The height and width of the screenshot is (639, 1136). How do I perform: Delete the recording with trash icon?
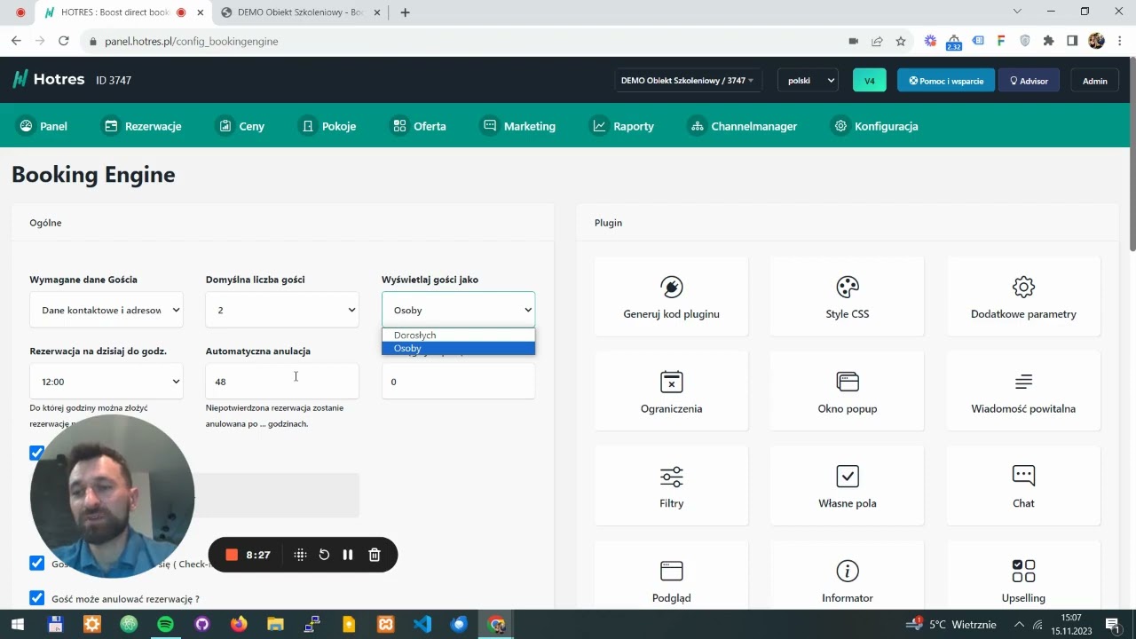(x=375, y=555)
